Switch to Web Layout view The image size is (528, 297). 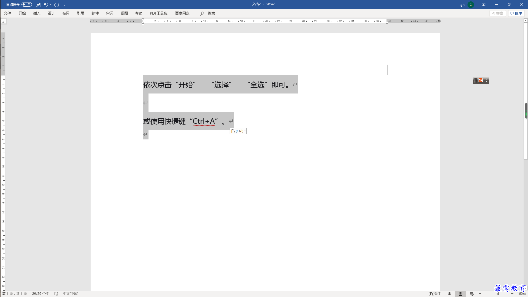coord(471,294)
